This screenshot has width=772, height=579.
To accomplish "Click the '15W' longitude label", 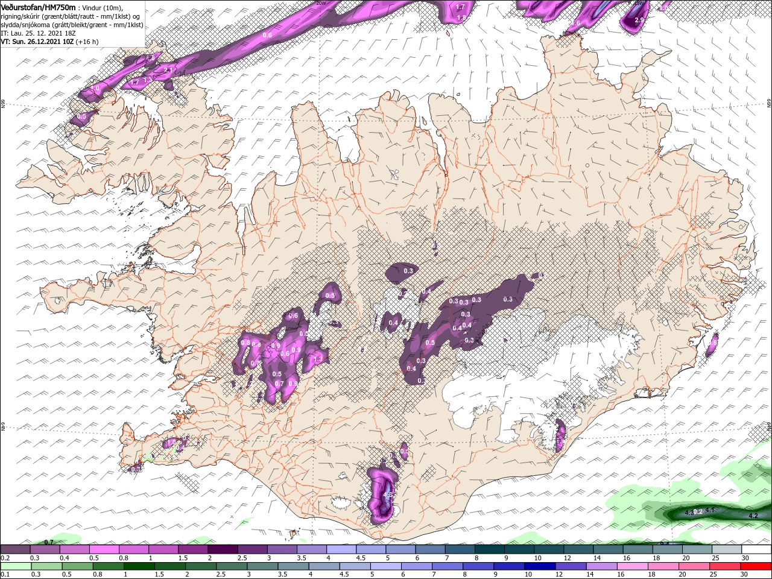I will 639,2.
